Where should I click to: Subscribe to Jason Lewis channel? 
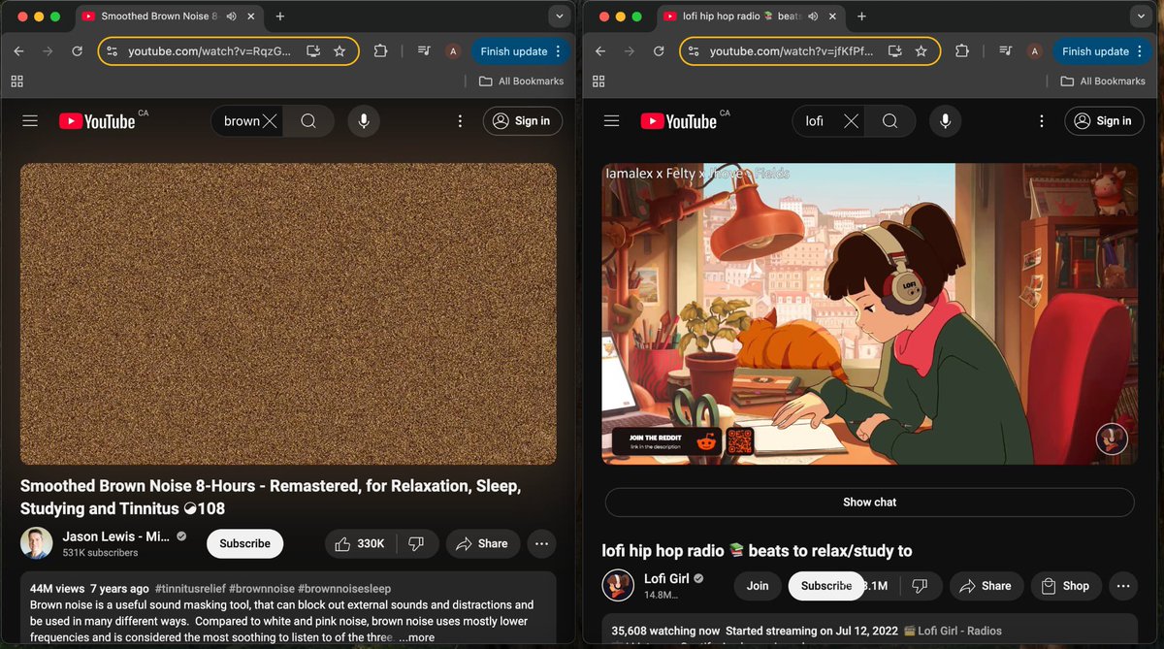click(244, 543)
